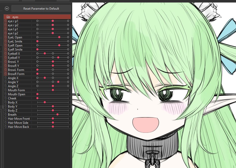Select the 'Hair Move Side' parameter name
The height and width of the screenshot is (168, 236).
point(18,123)
